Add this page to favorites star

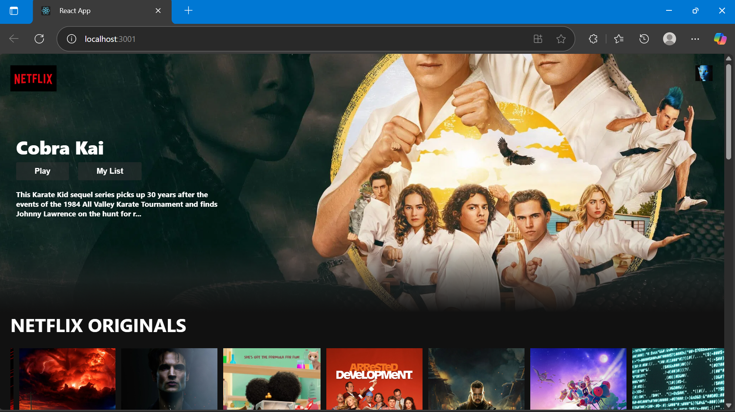click(x=561, y=39)
